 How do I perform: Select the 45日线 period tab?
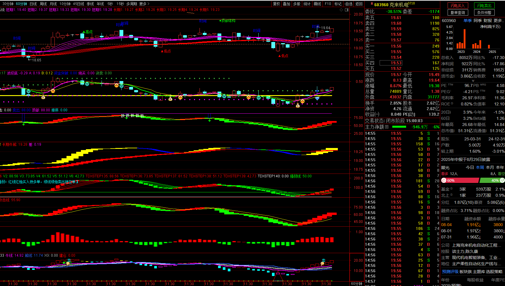(x=79, y=4)
